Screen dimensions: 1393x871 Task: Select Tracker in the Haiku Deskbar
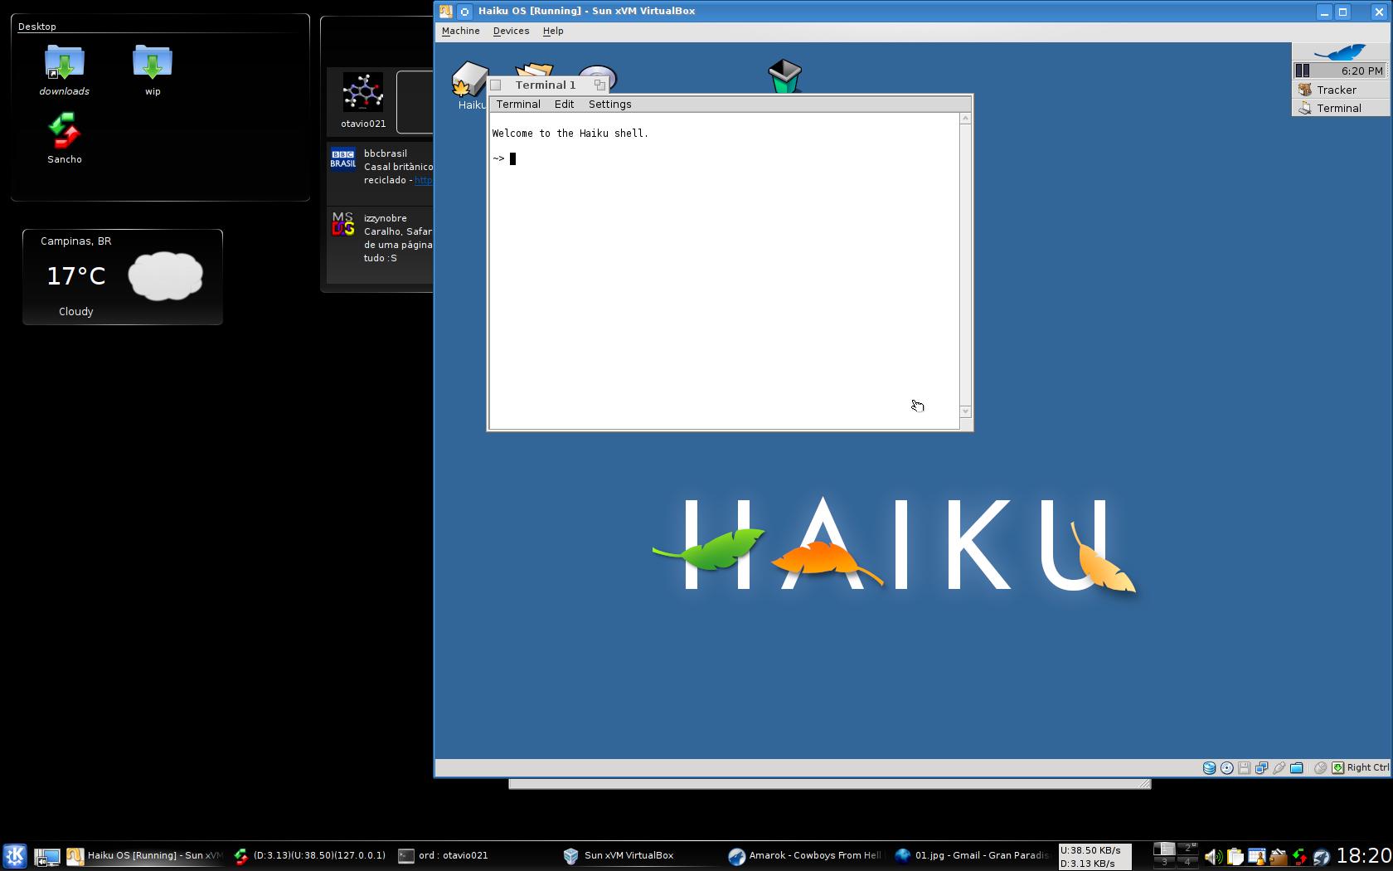[x=1341, y=90]
